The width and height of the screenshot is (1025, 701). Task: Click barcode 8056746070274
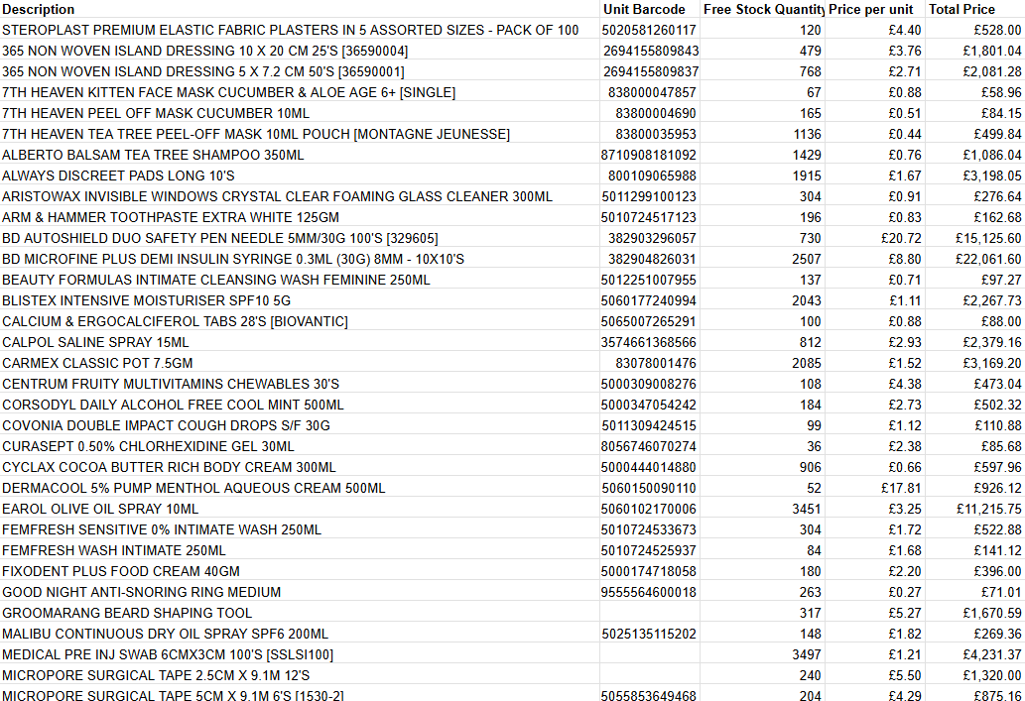649,448
